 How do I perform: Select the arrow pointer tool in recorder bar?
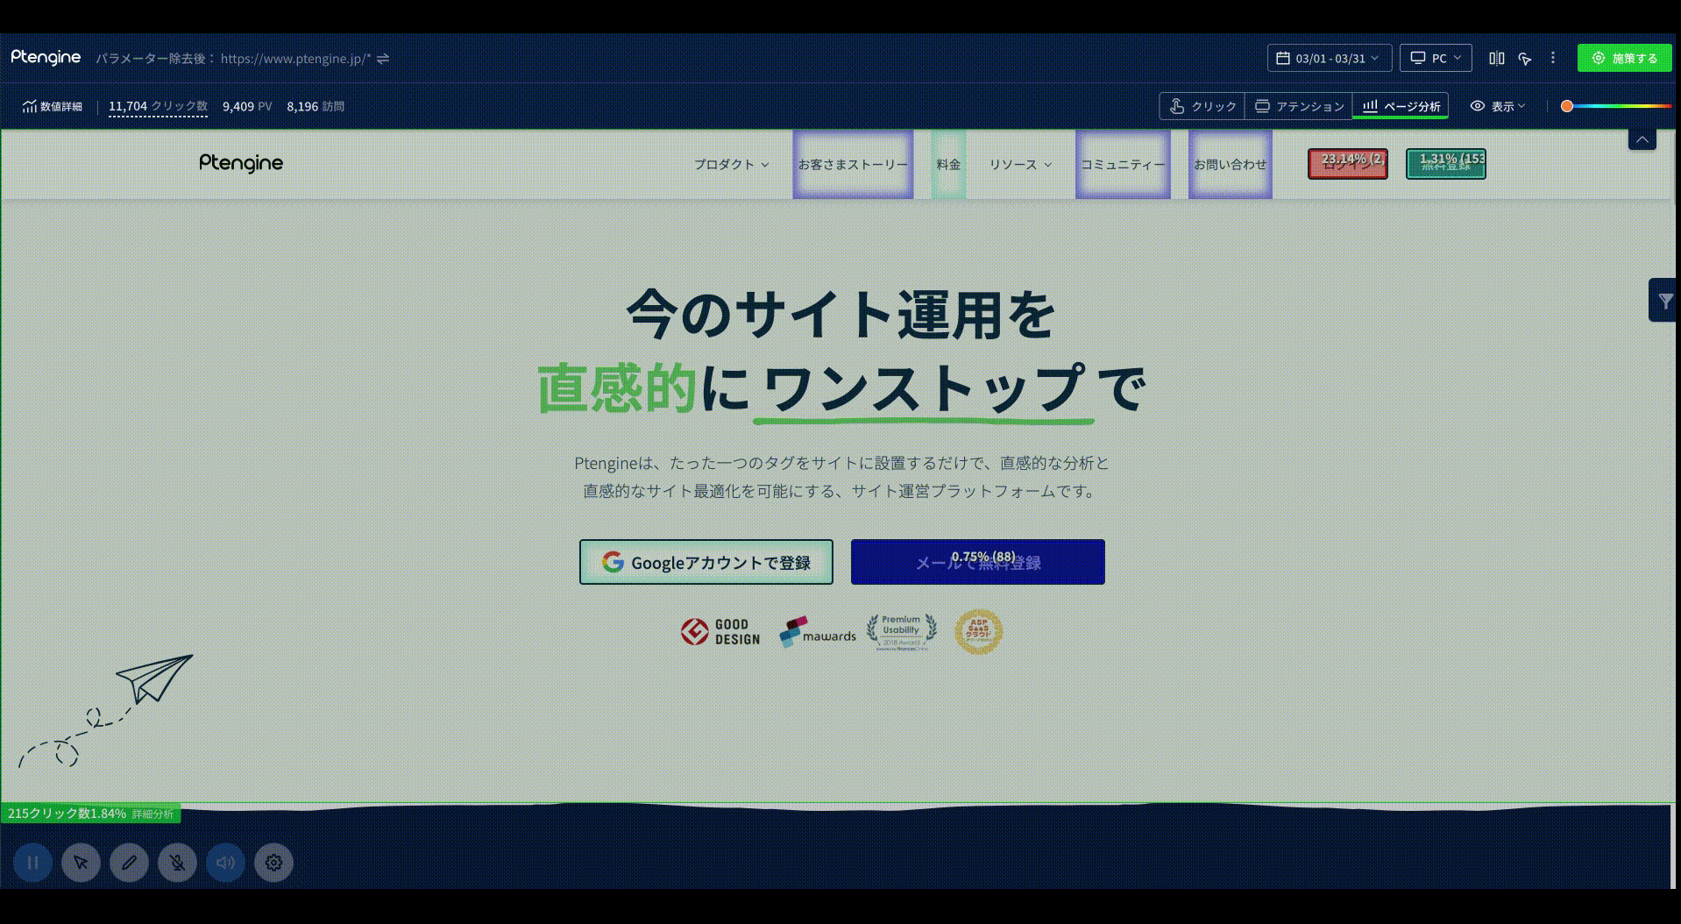pyautogui.click(x=81, y=863)
